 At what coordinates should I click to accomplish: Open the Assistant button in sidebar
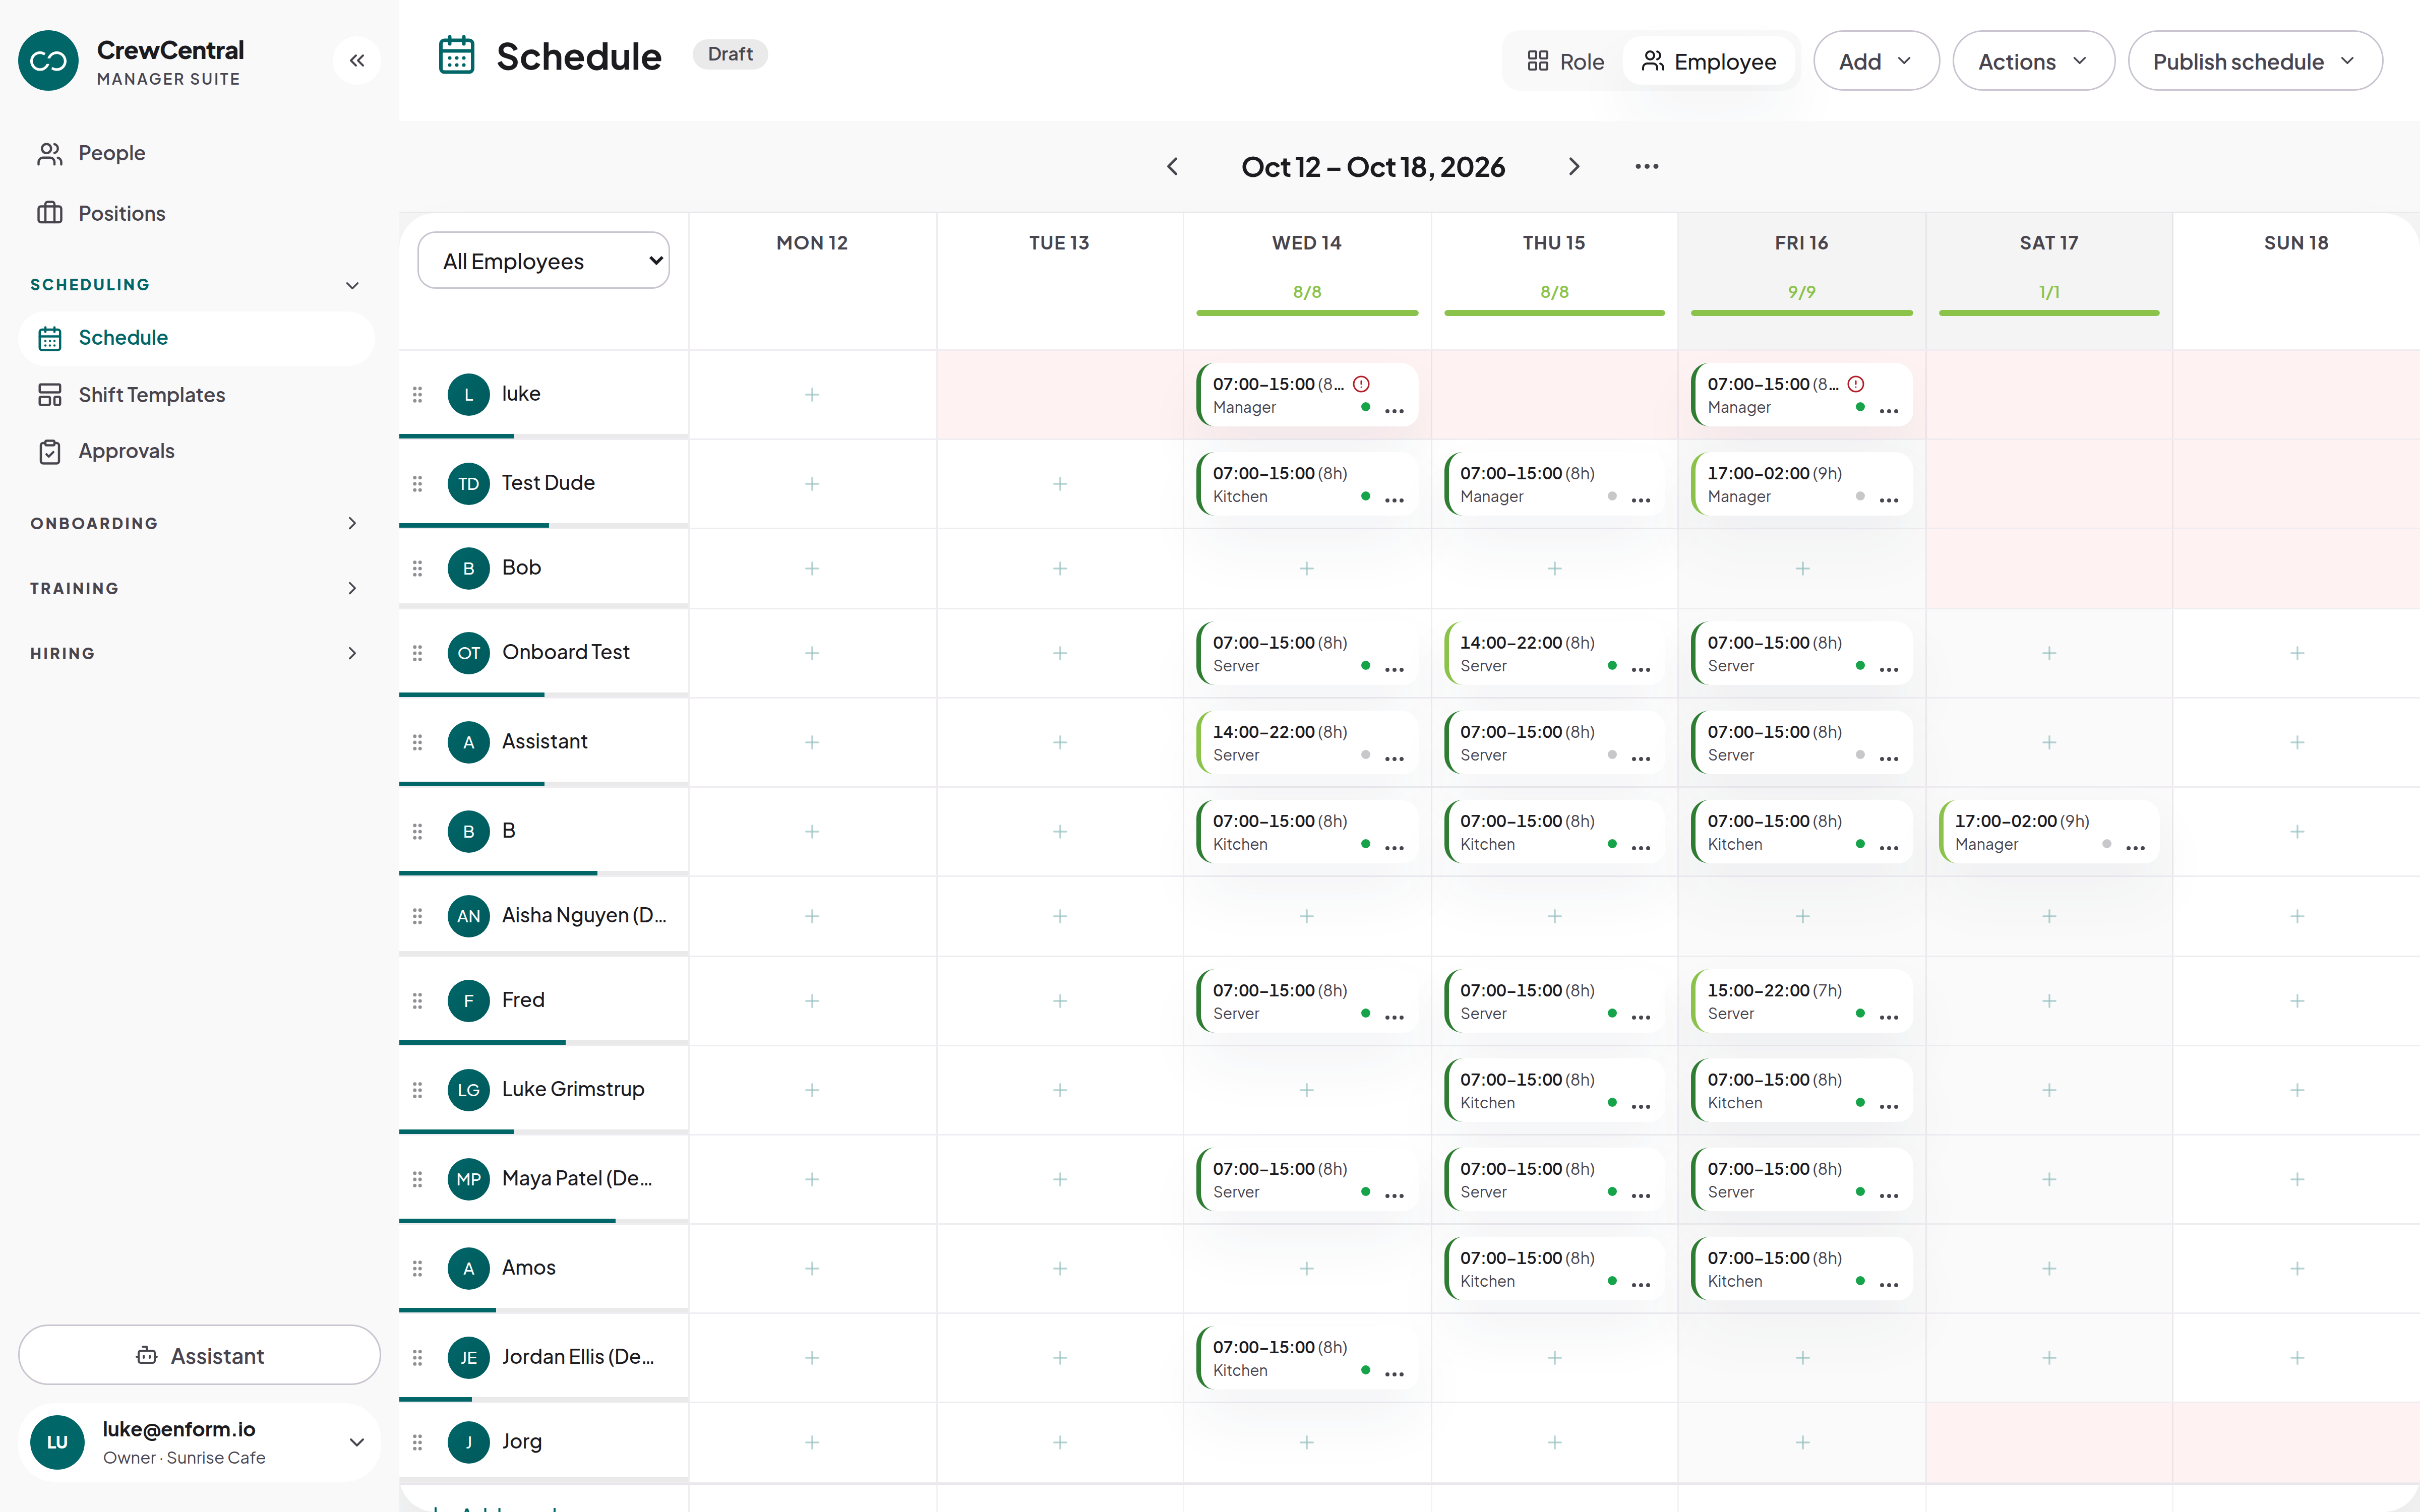[199, 1355]
